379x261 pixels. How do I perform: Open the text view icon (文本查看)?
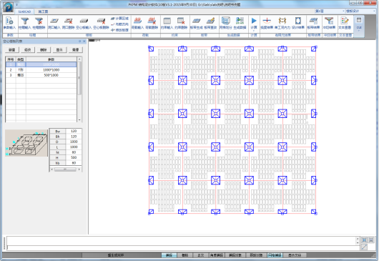345,23
